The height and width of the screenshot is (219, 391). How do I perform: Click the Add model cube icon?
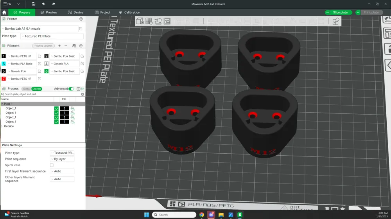click(x=140, y=21)
